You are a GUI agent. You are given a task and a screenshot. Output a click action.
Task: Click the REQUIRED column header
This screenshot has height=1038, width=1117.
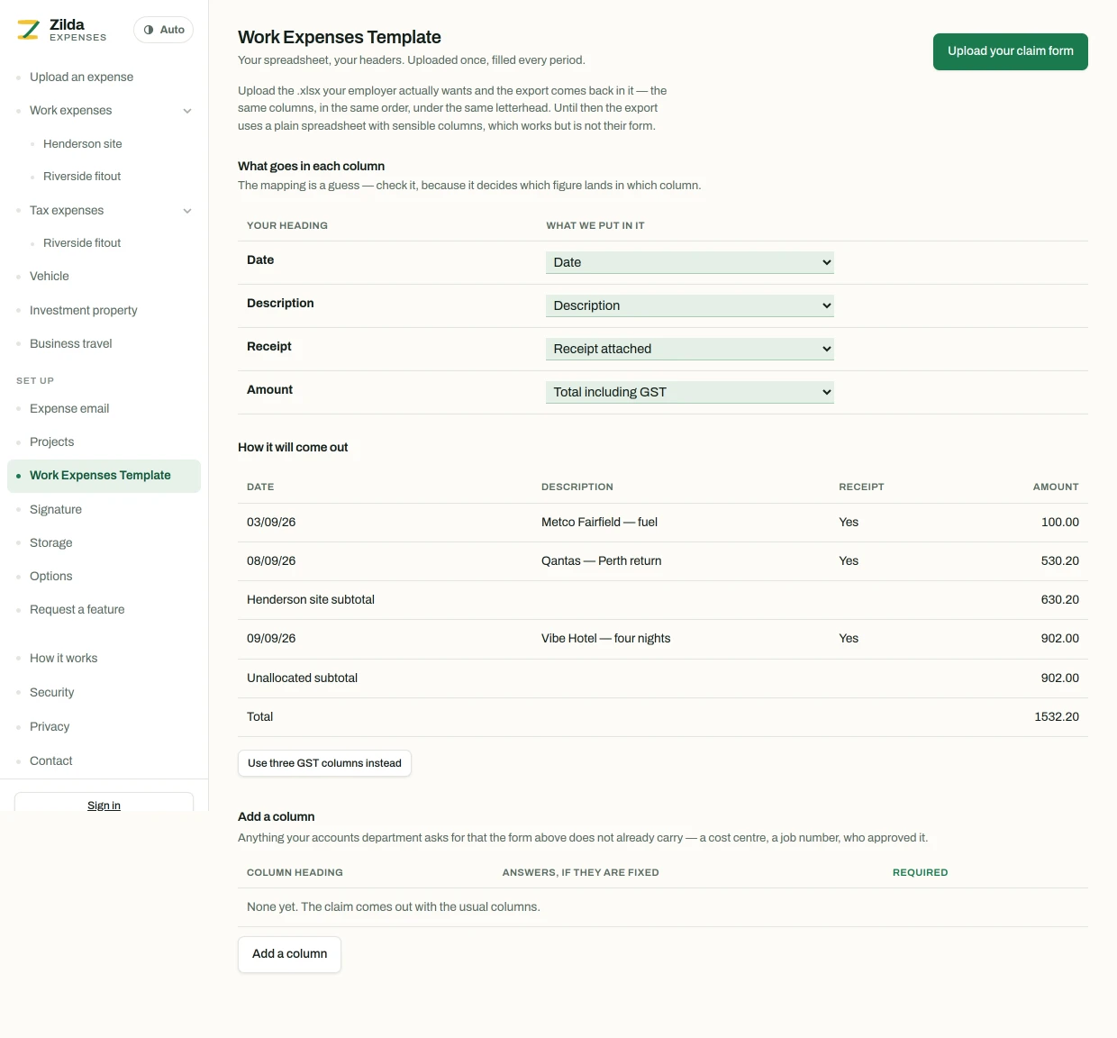[920, 873]
